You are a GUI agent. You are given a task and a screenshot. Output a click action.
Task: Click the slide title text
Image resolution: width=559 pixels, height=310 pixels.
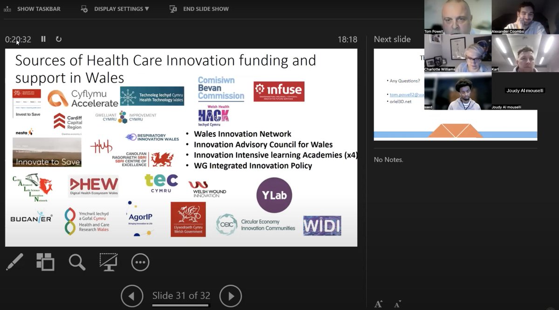[165, 68]
